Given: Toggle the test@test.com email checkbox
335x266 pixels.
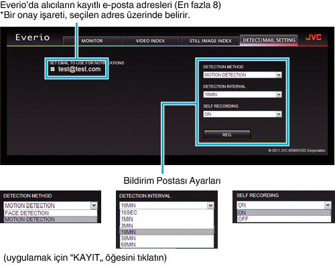Looking at the screenshot, I should 52,69.
